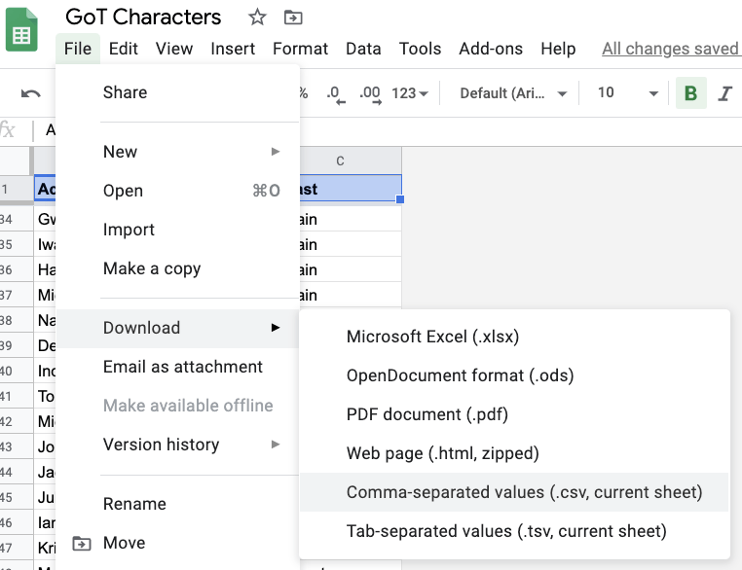Select row 34 header

click(17, 219)
